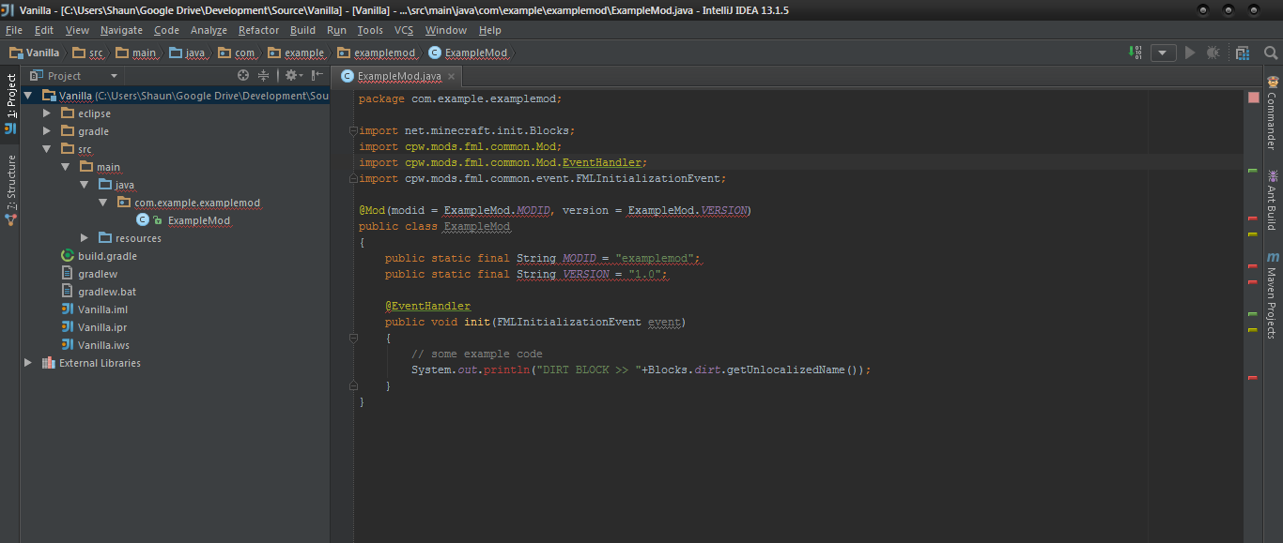
Task: Click the "// some example code" comment
Action: tap(477, 354)
